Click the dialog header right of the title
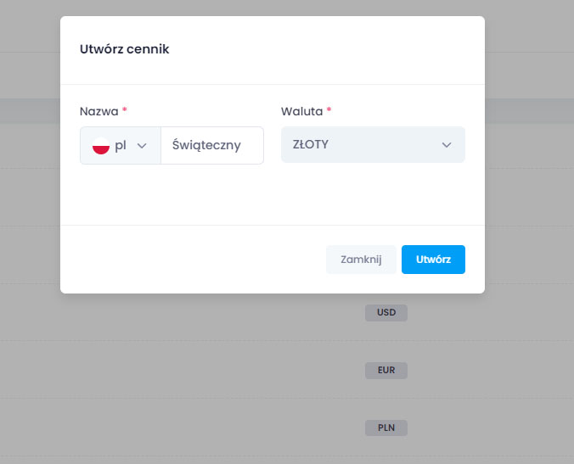Image resolution: width=574 pixels, height=464 pixels. (x=340, y=49)
